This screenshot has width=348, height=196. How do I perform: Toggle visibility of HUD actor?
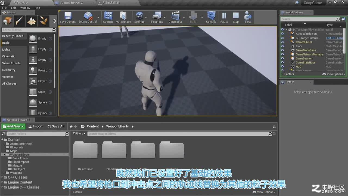[282, 66]
